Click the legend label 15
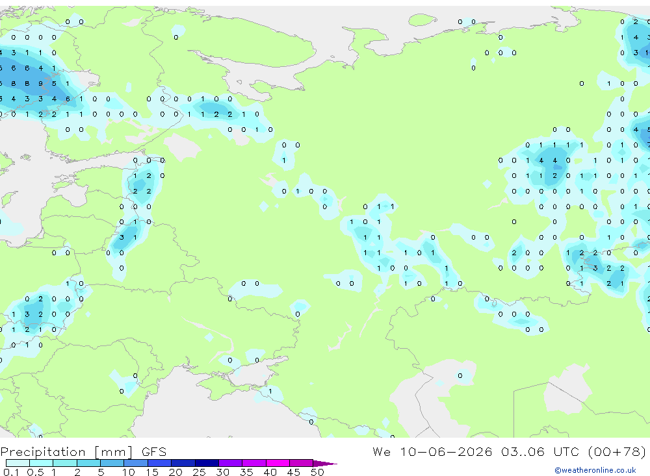The width and height of the screenshot is (650, 476). [152, 472]
